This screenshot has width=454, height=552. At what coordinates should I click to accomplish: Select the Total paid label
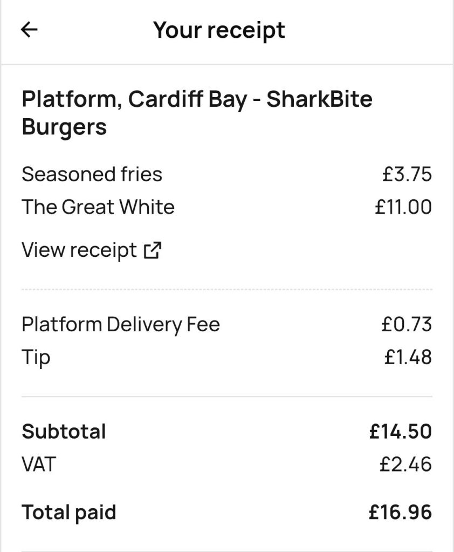[68, 512]
